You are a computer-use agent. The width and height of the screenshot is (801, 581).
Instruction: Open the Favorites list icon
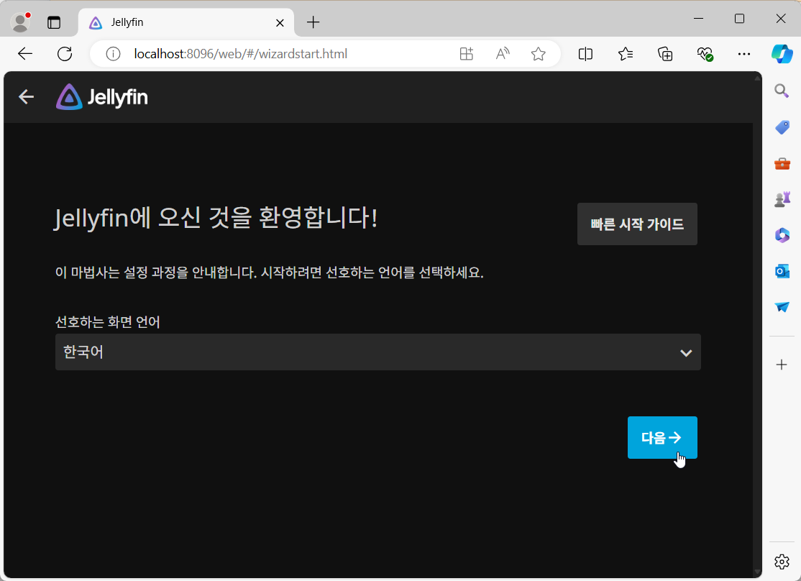[626, 54]
